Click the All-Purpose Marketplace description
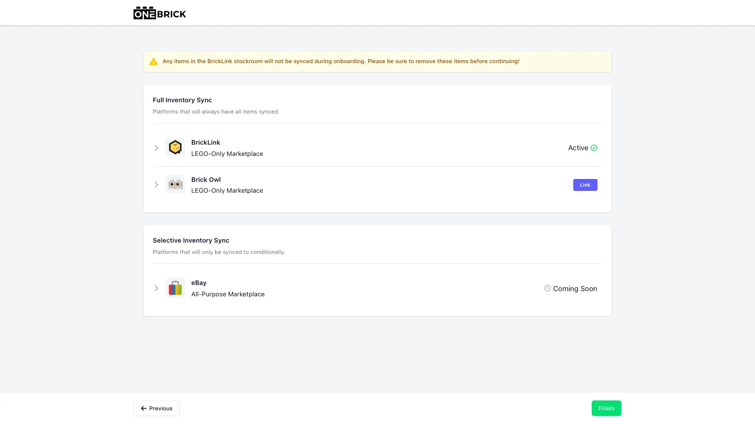Screen dimensions: 755x424 tap(228, 294)
